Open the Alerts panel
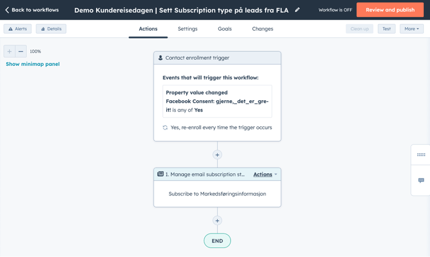This screenshot has height=257, width=430. click(18, 29)
